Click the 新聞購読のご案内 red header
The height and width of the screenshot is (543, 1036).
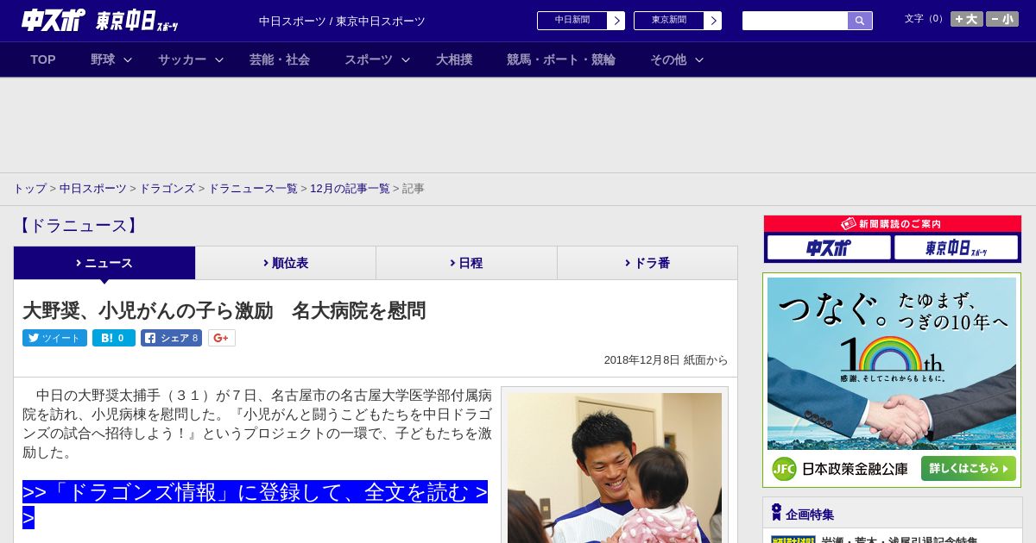point(893,223)
